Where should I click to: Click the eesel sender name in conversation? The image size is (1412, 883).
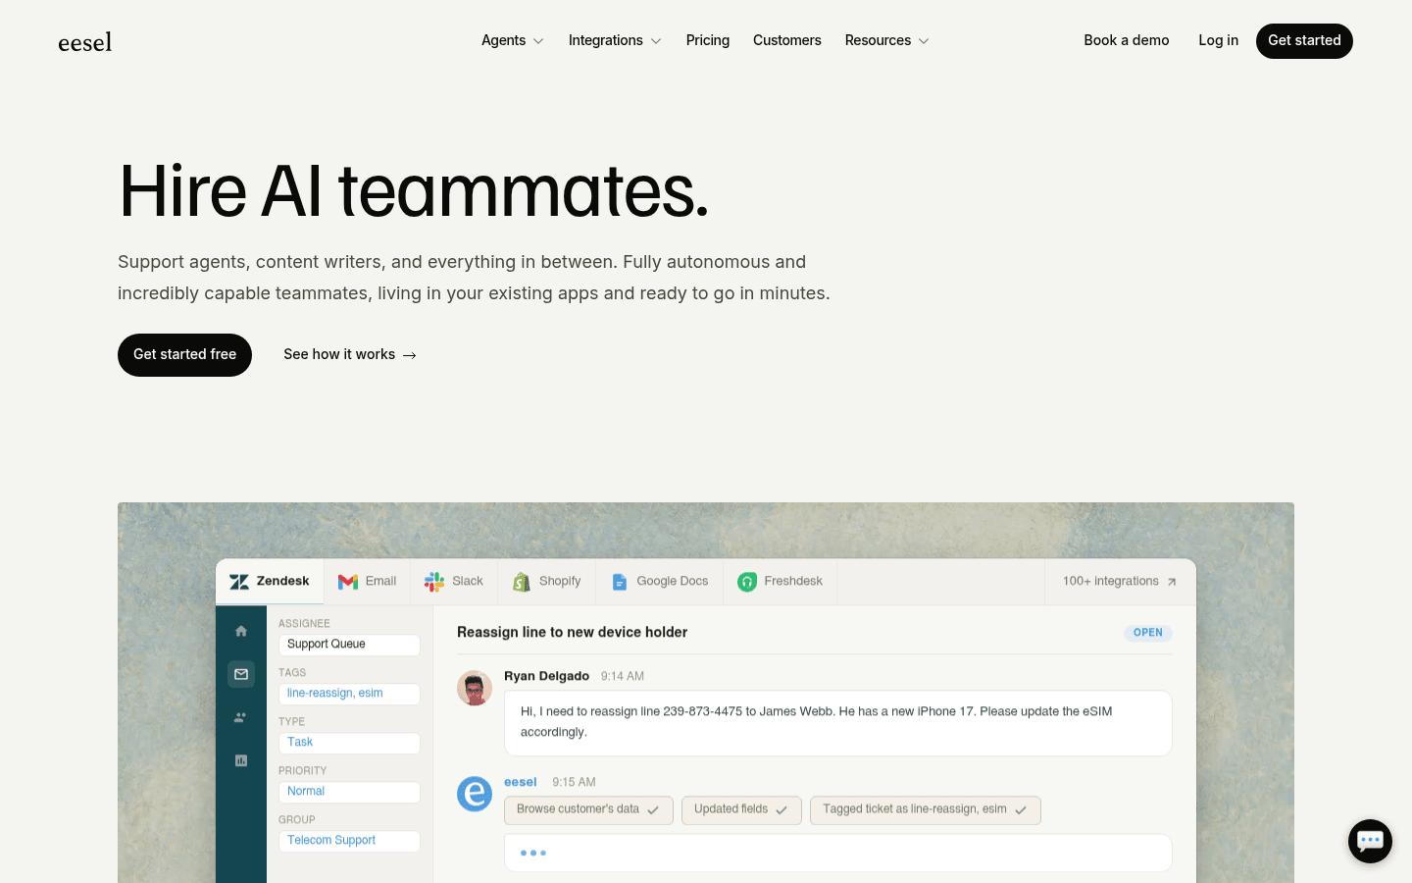coord(521,782)
